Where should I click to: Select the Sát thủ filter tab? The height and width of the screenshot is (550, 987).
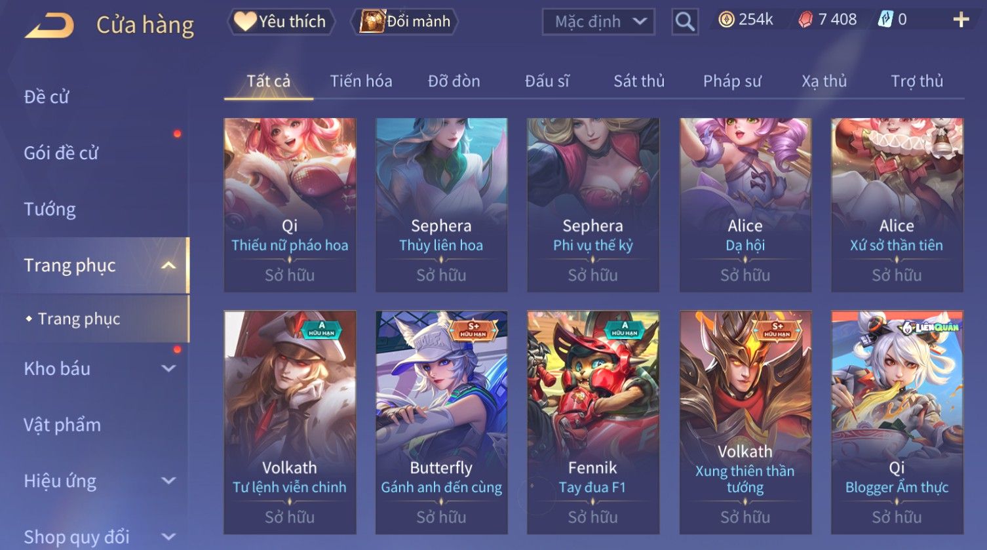pos(639,81)
